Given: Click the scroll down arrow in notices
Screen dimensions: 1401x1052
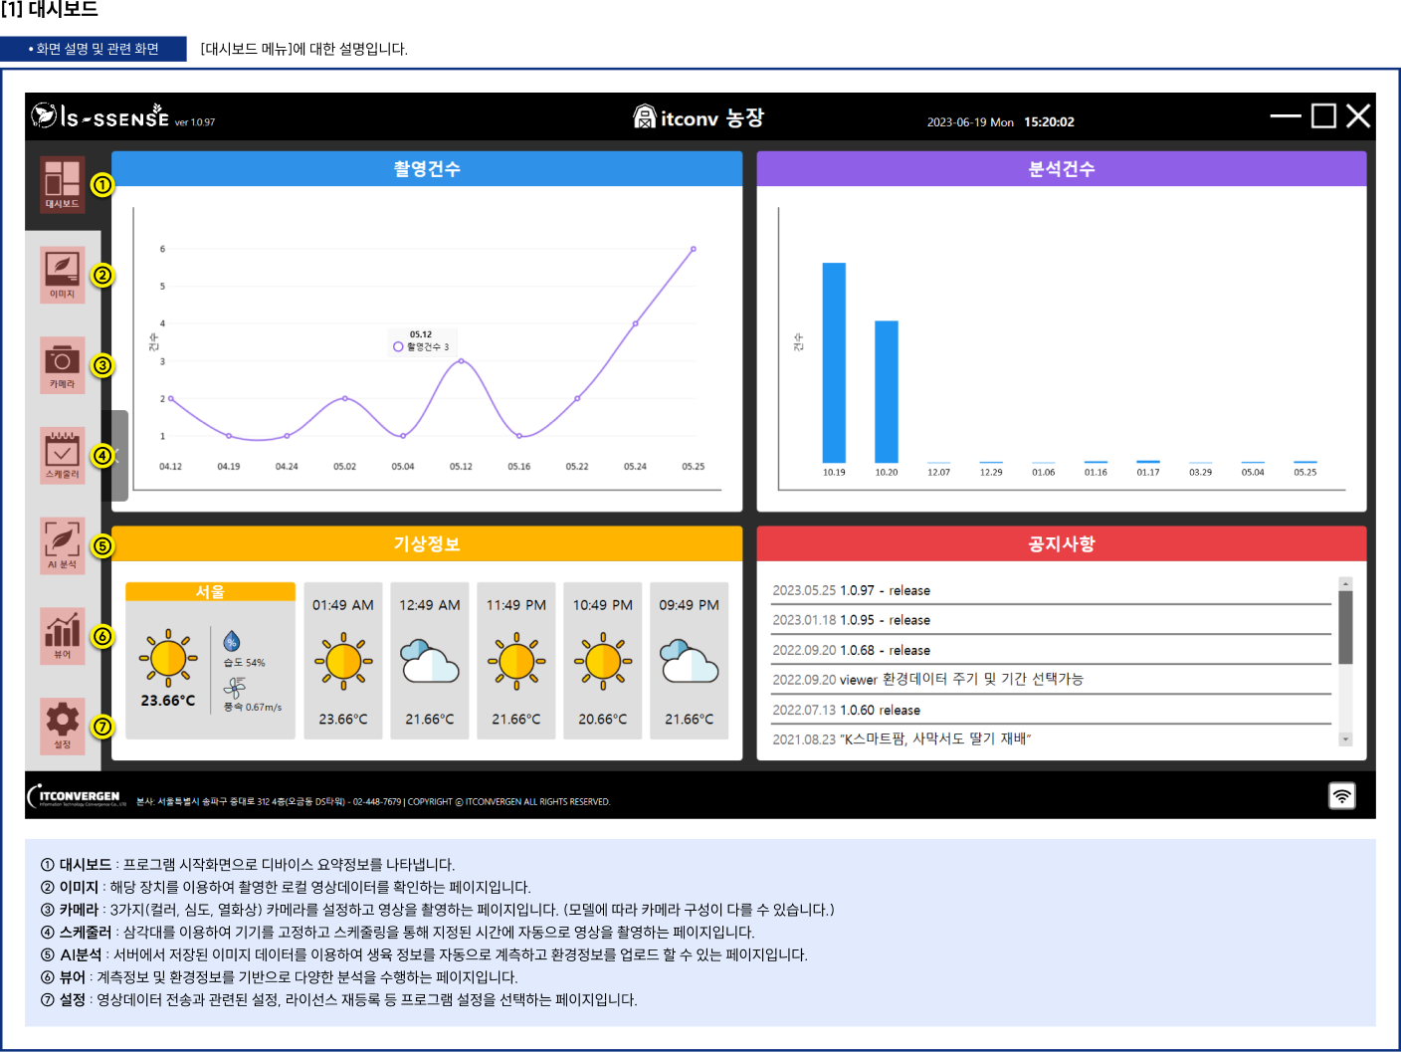Looking at the screenshot, I should (1345, 738).
